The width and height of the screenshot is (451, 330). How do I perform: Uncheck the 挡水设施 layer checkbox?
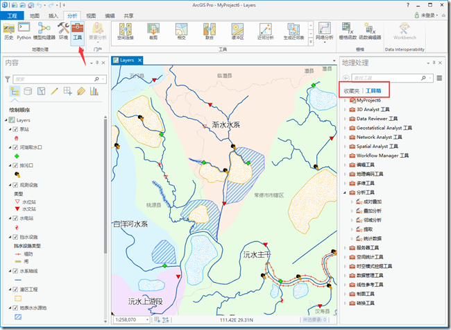[15, 237]
